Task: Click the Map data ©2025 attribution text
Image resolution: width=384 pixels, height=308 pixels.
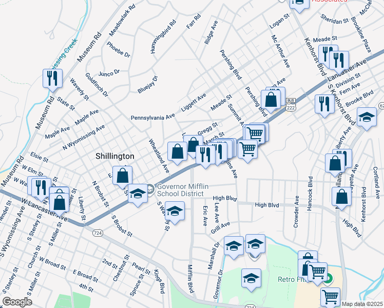Action: pyautogui.click(x=362, y=304)
